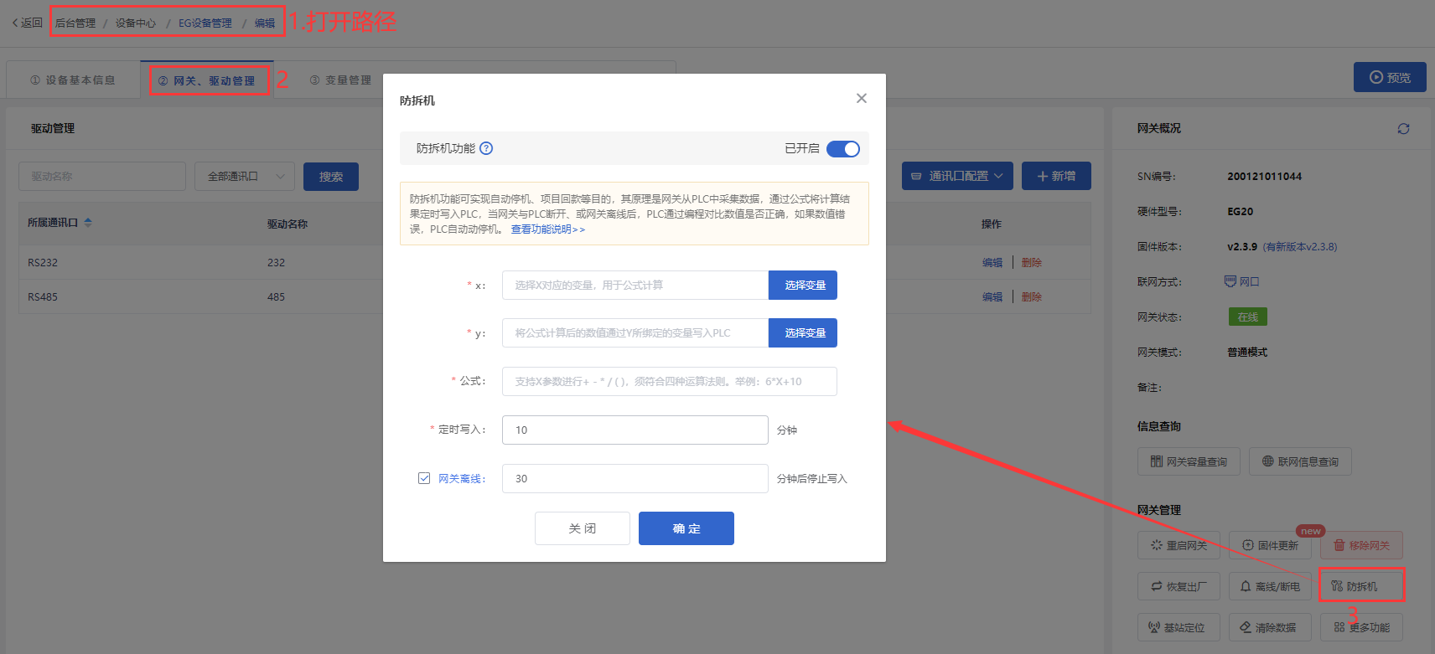
Task: Refresh 网关概况 with the refresh icon
Action: point(1403,128)
